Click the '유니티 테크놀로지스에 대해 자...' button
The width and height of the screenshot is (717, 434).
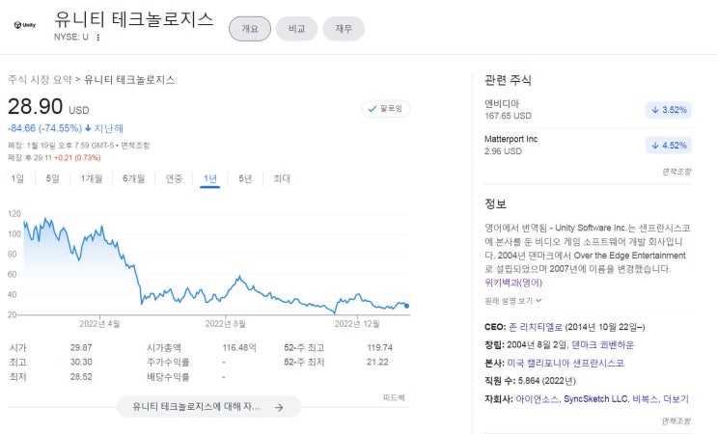209,407
